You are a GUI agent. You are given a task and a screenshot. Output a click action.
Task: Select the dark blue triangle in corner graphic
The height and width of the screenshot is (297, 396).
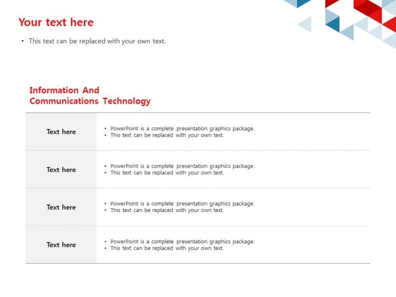click(x=335, y=25)
